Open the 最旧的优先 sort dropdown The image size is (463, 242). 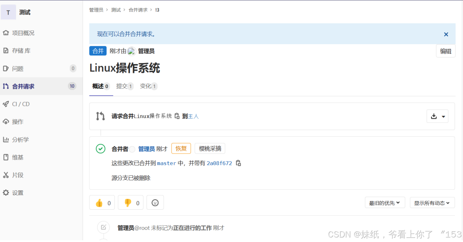coord(385,203)
